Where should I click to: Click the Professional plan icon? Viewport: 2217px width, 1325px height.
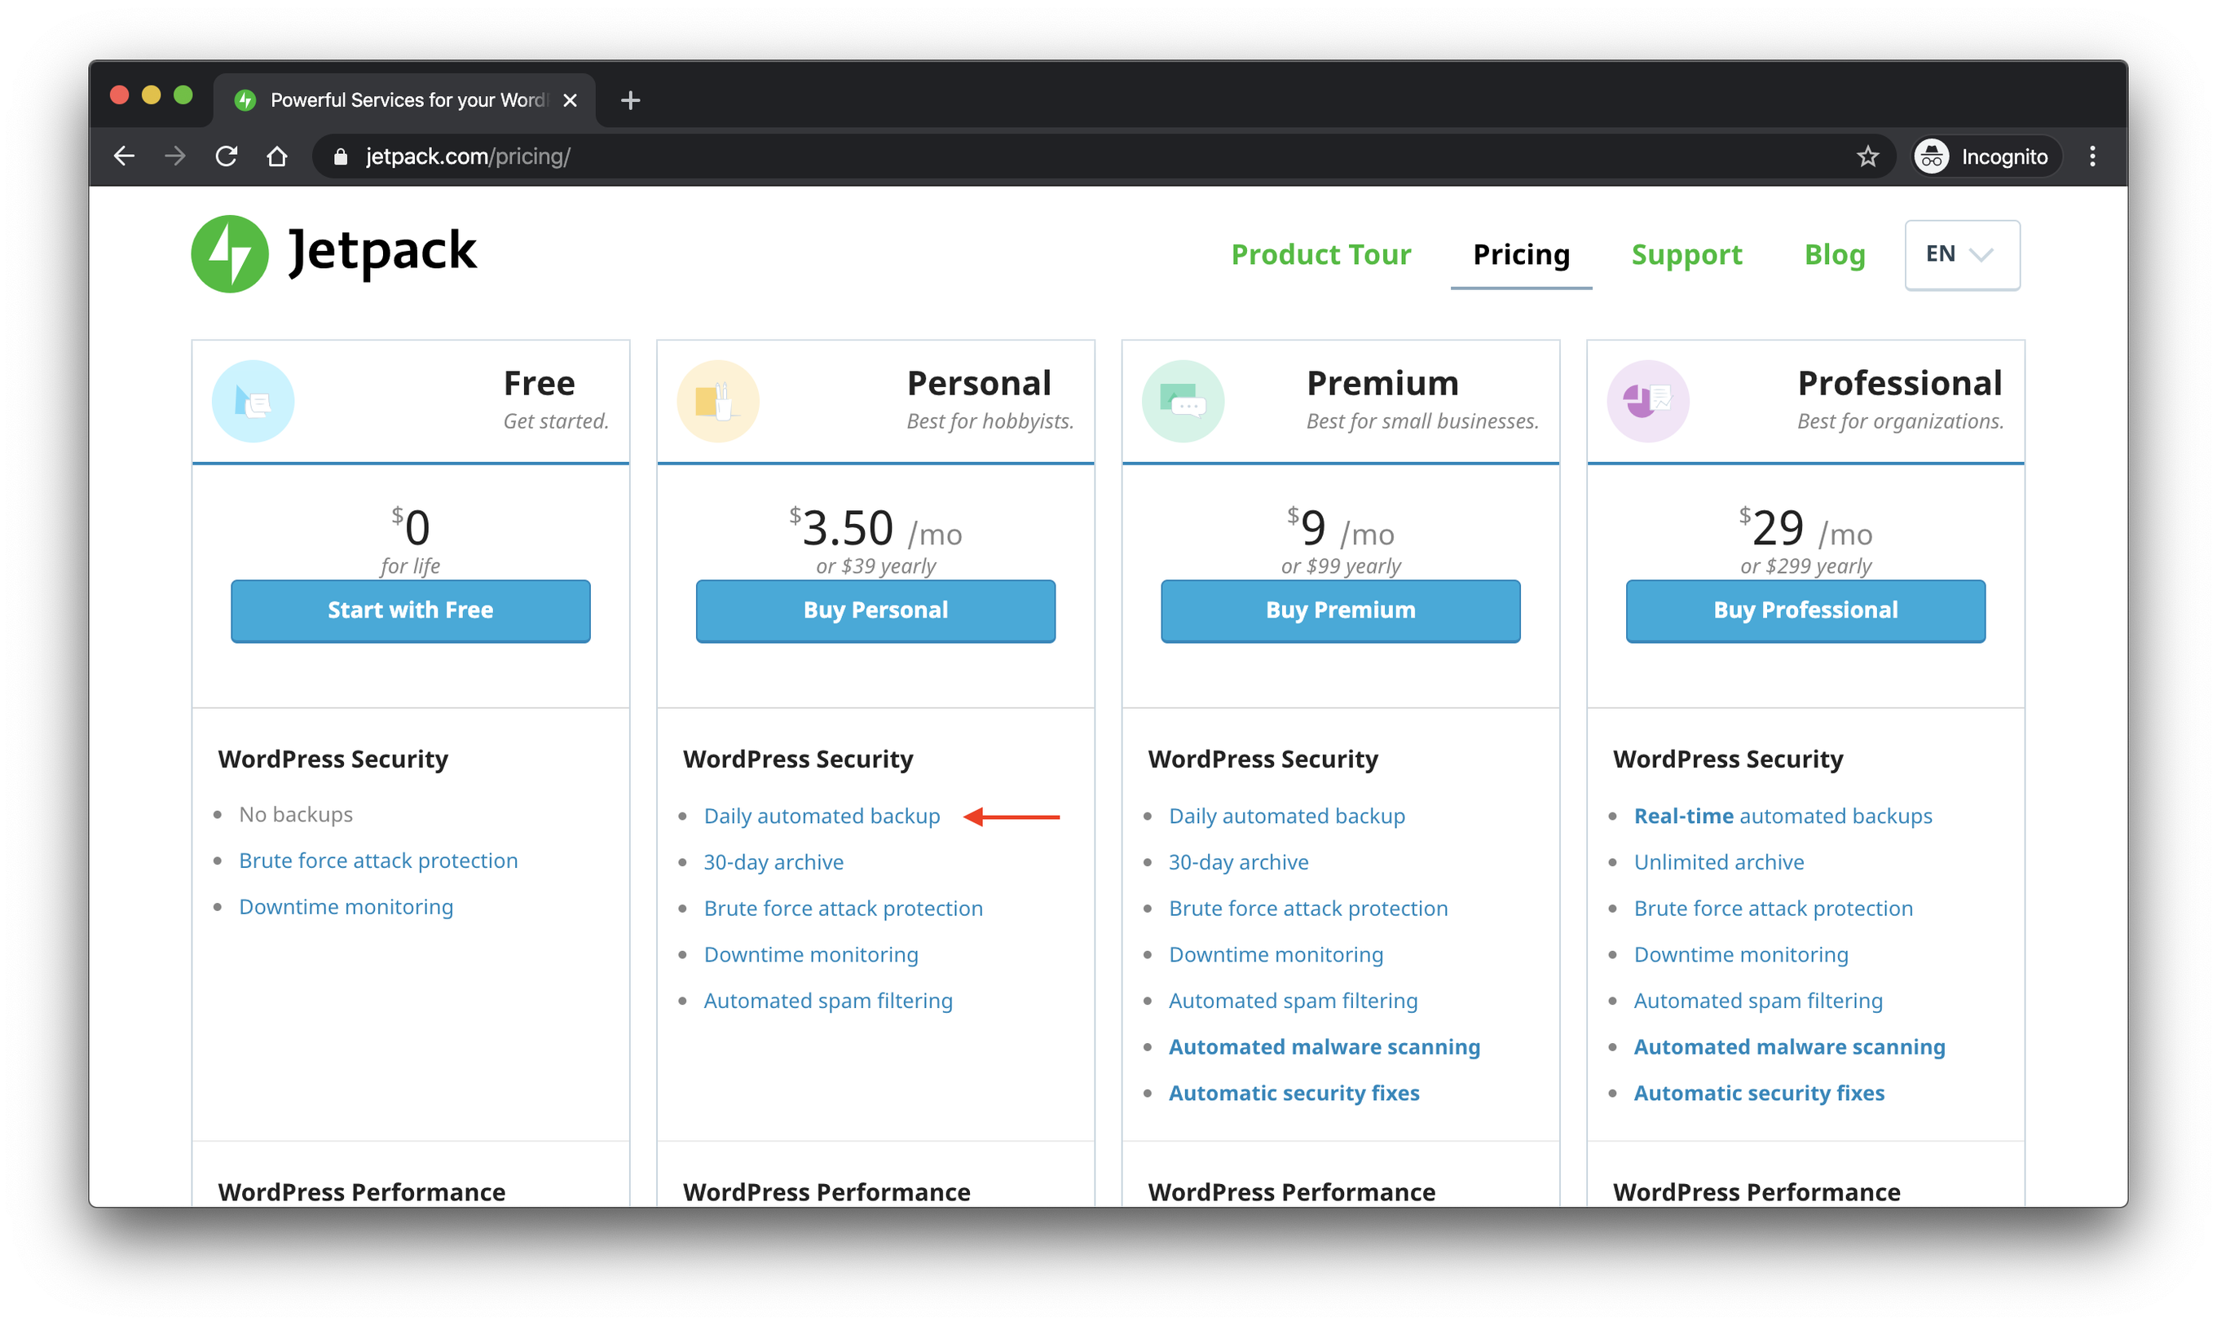pyautogui.click(x=1648, y=401)
